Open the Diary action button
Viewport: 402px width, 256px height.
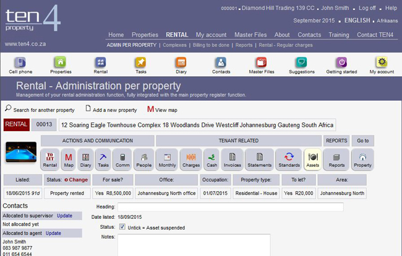point(85,160)
